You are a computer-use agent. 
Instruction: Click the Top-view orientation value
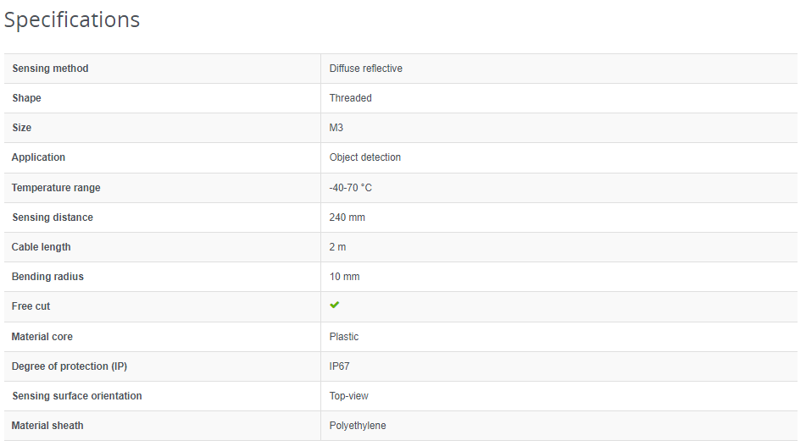coord(348,396)
